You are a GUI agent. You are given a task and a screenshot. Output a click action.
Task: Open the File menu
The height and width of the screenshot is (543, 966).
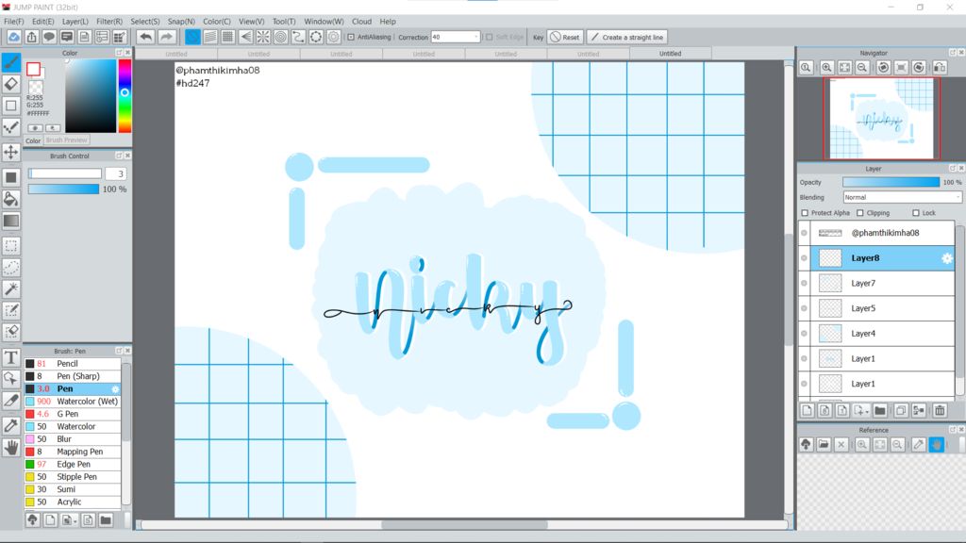13,21
